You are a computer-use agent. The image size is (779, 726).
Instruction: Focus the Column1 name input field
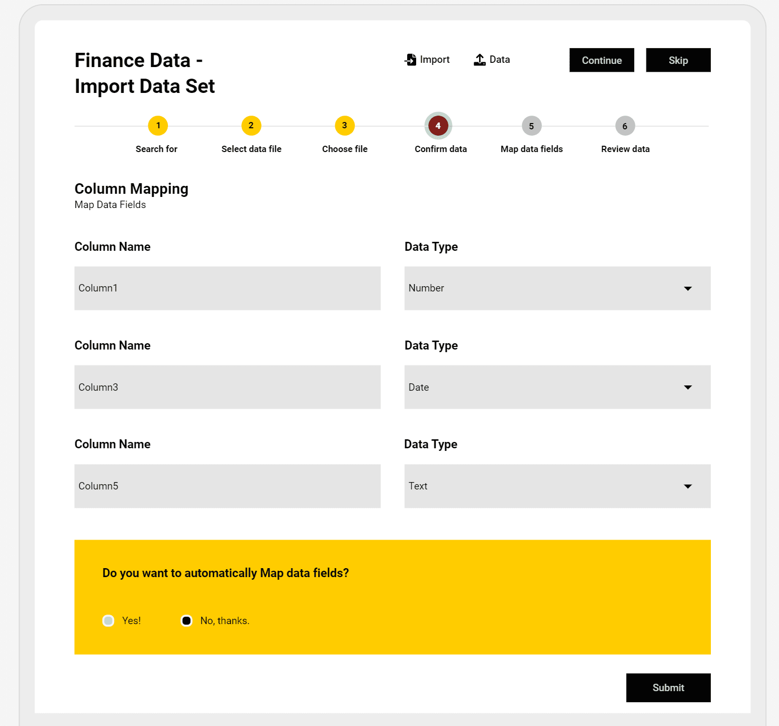(228, 288)
